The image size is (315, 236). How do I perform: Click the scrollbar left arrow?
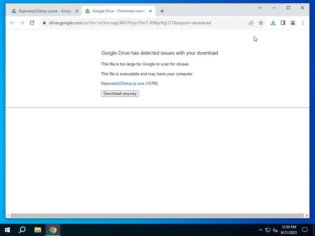(8, 215)
